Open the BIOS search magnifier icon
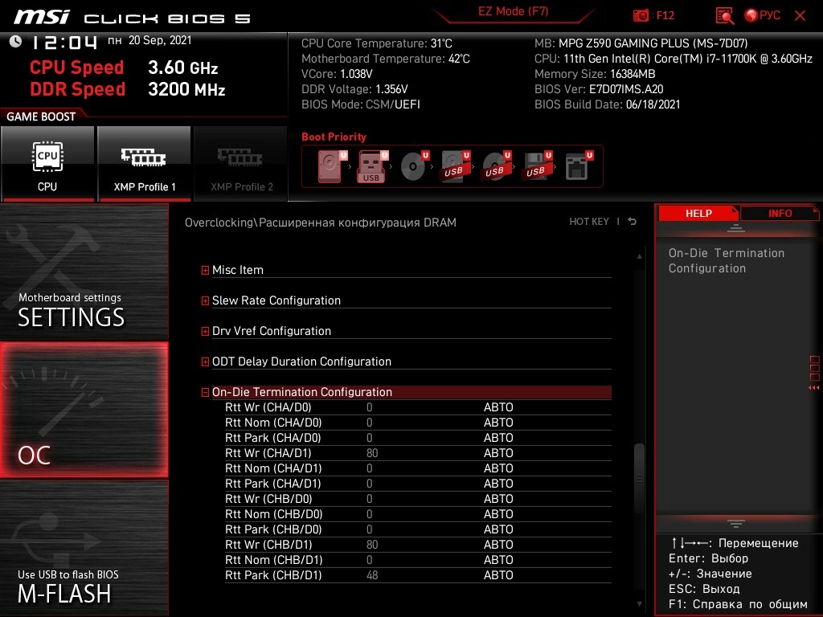 coord(724,16)
